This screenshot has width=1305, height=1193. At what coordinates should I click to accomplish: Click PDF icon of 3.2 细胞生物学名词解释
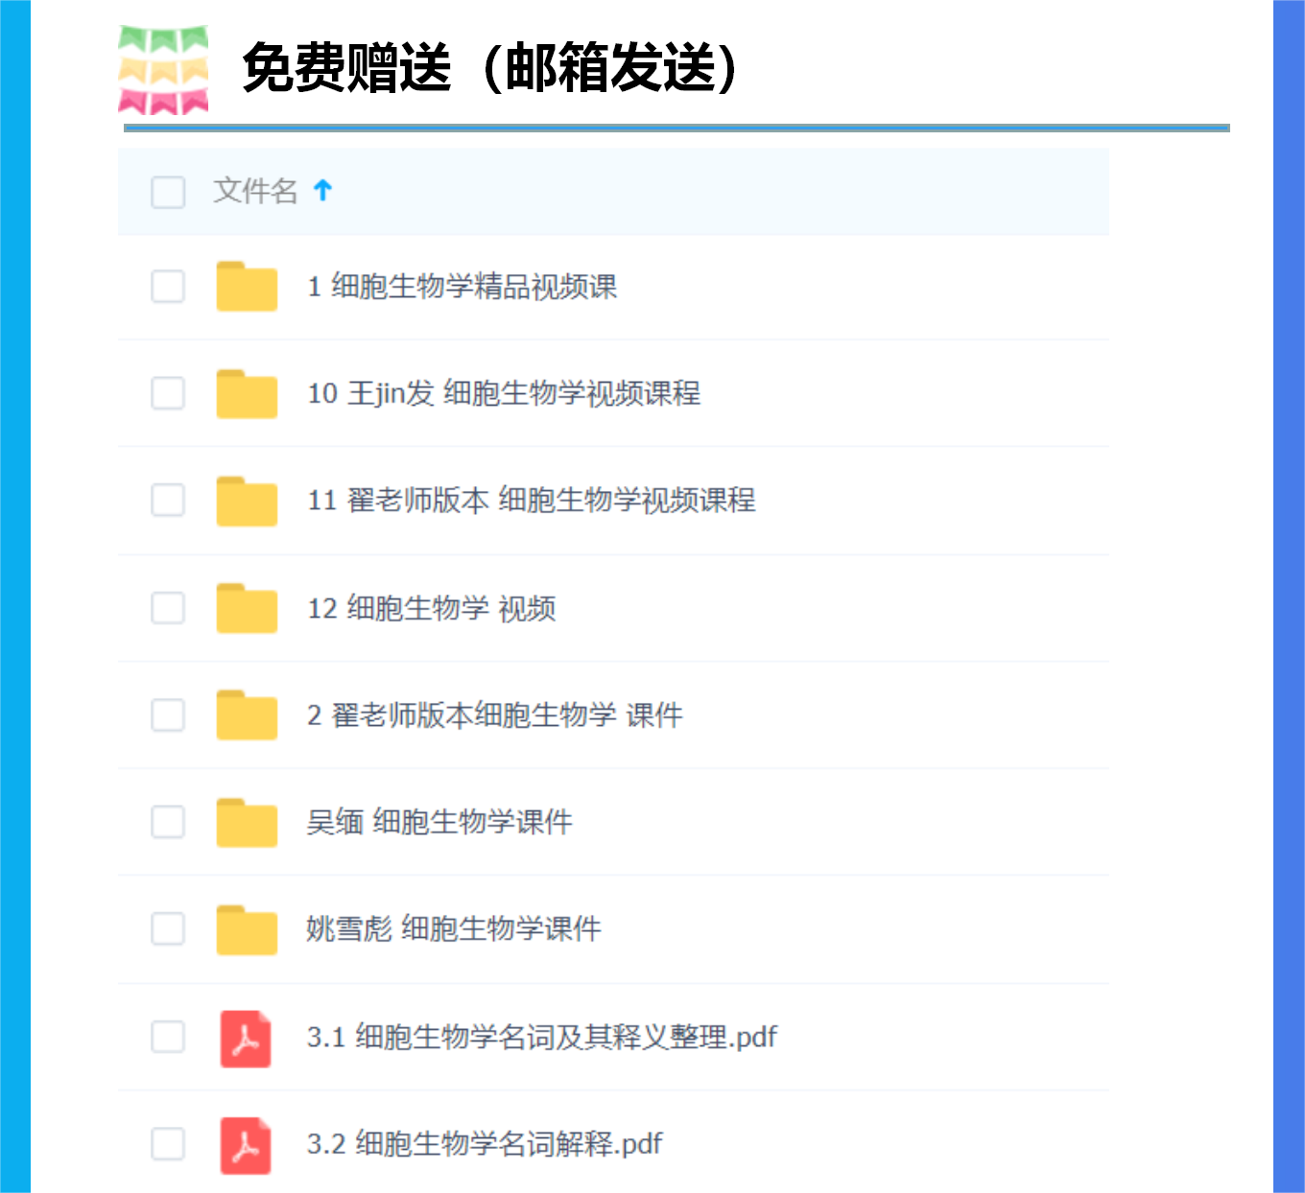point(246,1146)
